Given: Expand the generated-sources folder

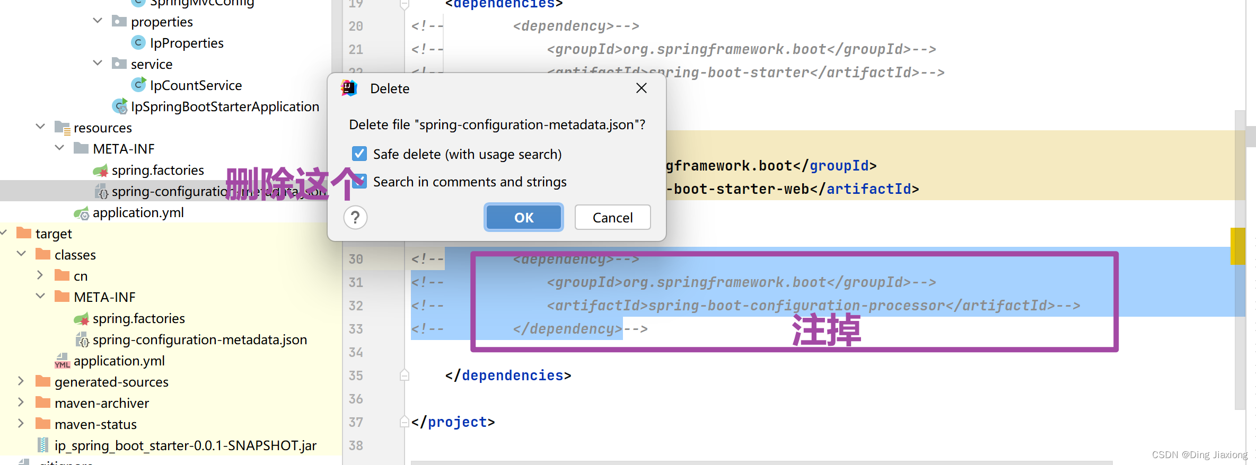Looking at the screenshot, I should point(21,381).
